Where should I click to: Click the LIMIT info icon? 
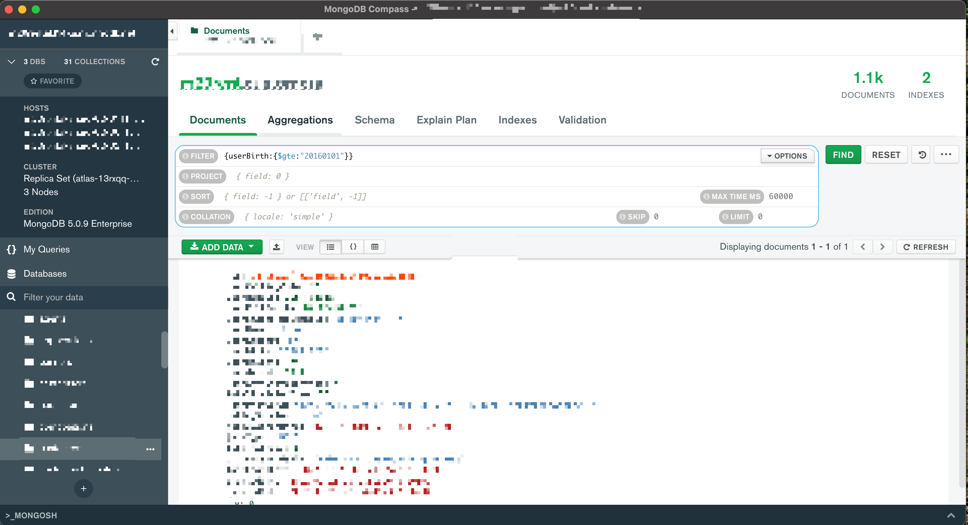(725, 217)
